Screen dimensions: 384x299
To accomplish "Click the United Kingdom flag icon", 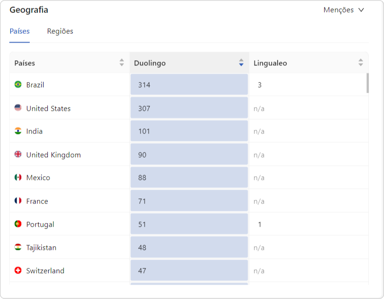I will [18, 154].
